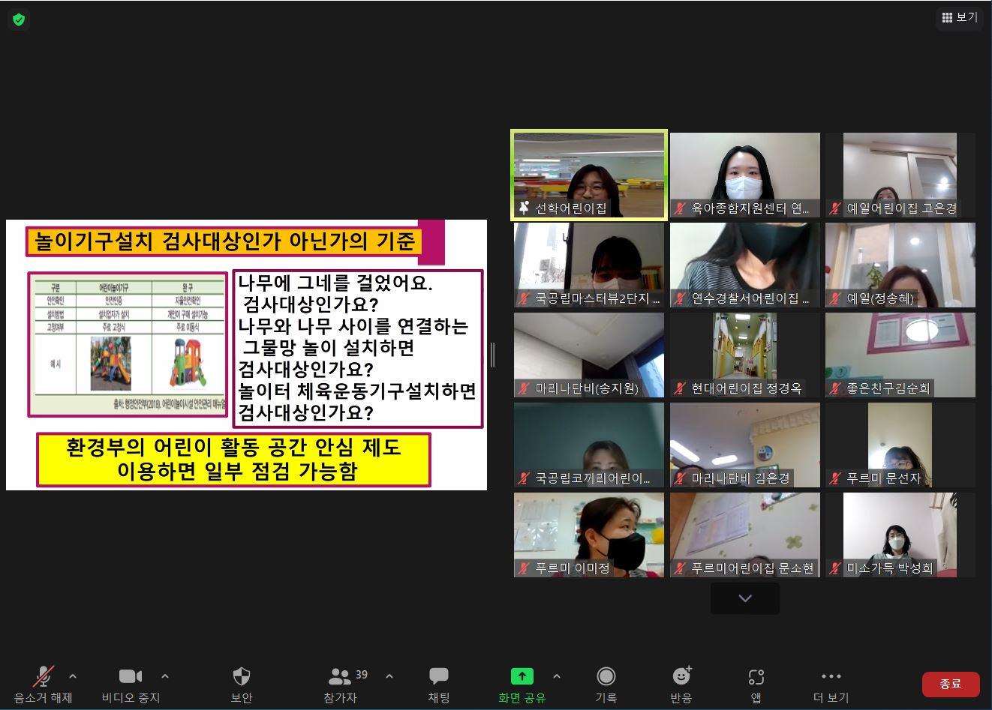Screen dimensions: 992x710
Task: Click the 39 participant count
Action: pyautogui.click(x=362, y=675)
